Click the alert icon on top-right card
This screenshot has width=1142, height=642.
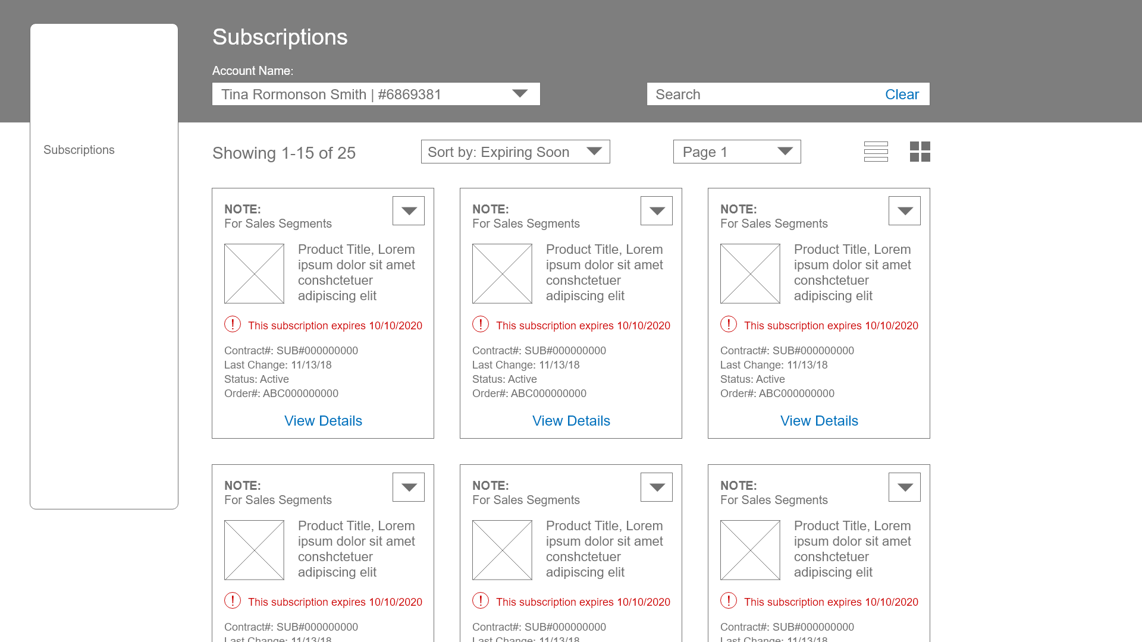pyautogui.click(x=729, y=324)
